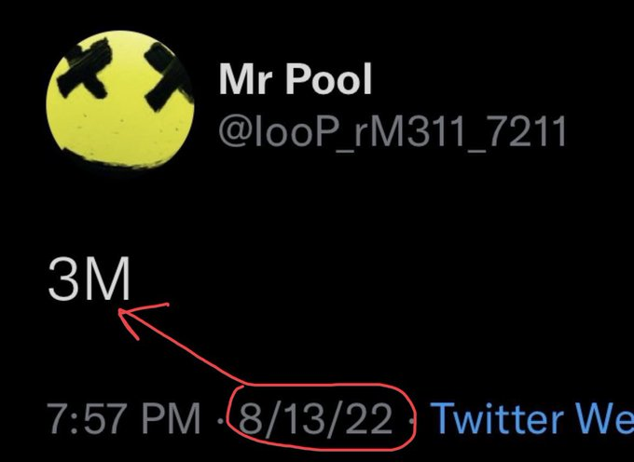Open the Mr Pool display name
Screen dimensions: 634x462
click(x=296, y=79)
